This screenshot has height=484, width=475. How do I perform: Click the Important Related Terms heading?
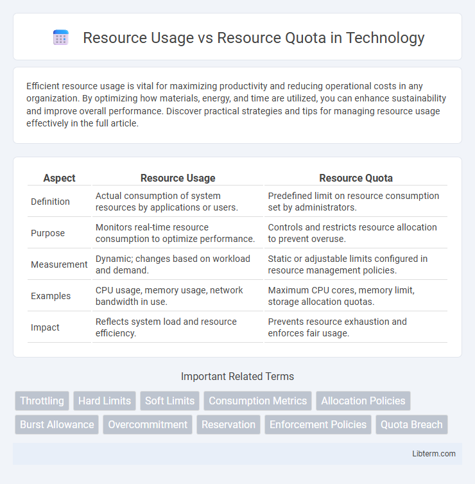coord(237,376)
